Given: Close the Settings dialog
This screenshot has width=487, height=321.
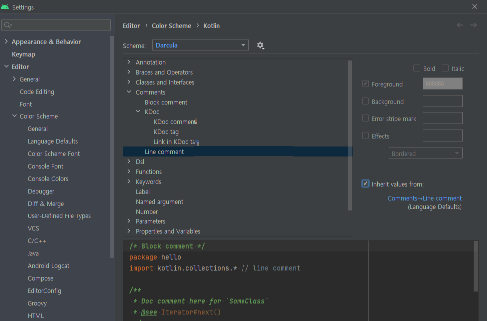Looking at the screenshot, I should click(x=474, y=7).
